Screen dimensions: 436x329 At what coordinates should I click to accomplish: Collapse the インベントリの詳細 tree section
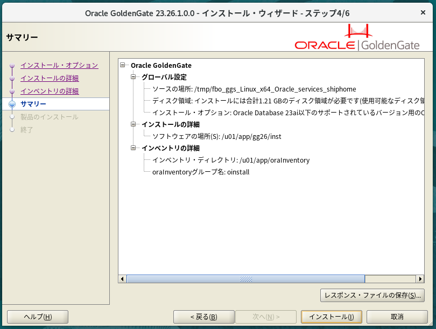pos(134,148)
